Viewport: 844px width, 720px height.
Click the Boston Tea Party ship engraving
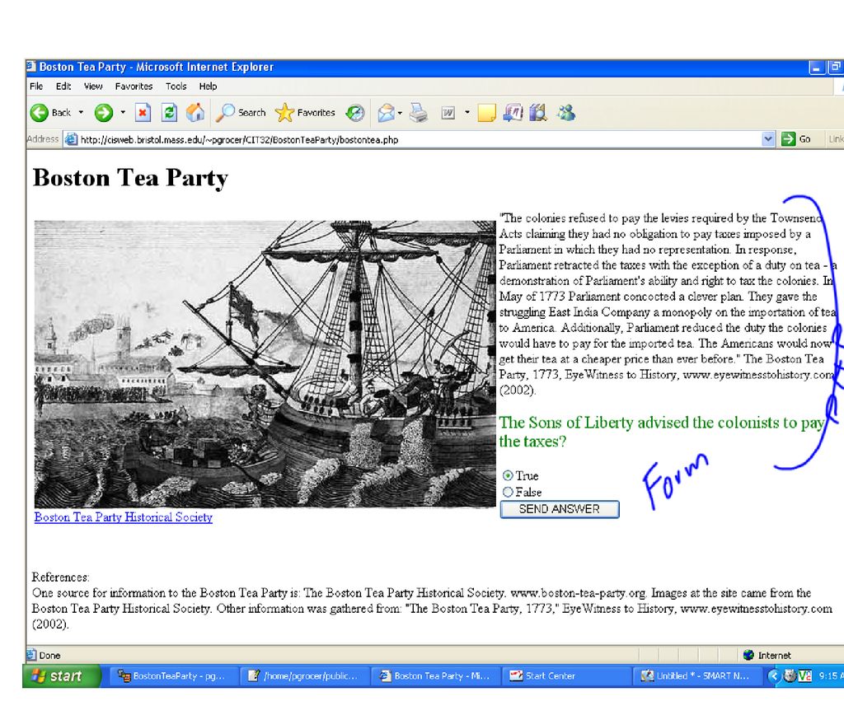pos(265,364)
